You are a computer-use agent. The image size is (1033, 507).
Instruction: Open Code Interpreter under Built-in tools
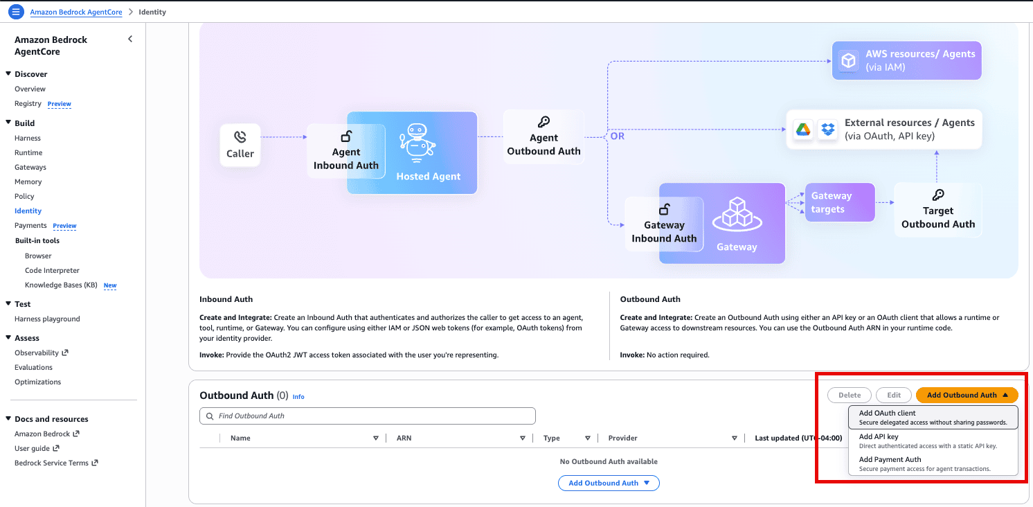pos(52,270)
